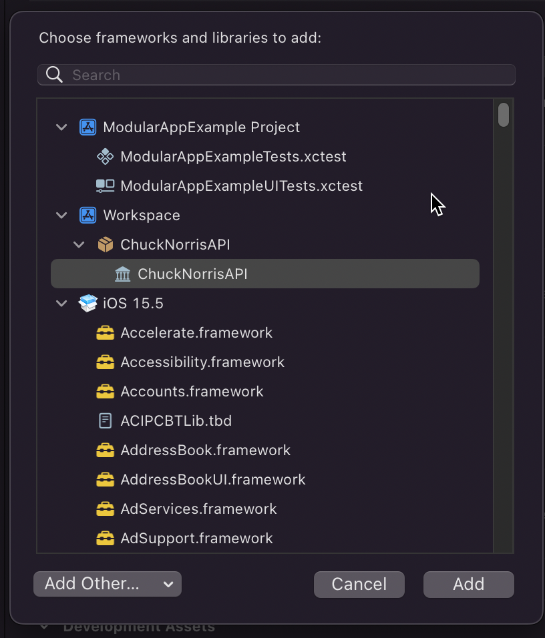
Task: Click the iOS 15.5 SDK icon
Action: (87, 303)
